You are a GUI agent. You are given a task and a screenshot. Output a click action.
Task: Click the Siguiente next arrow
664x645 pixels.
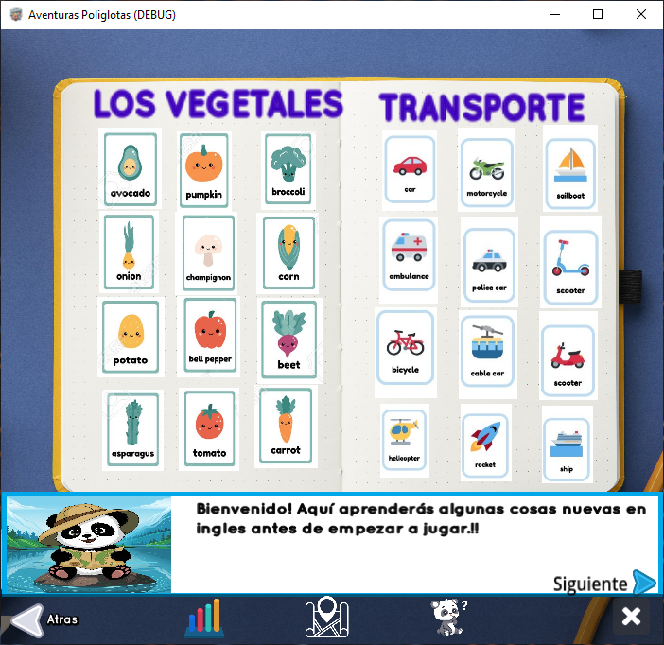coord(644,582)
